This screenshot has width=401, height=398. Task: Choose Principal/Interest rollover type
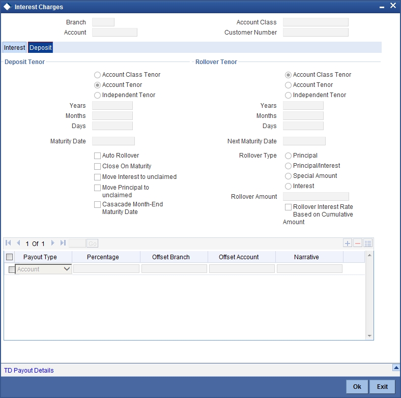[288, 166]
